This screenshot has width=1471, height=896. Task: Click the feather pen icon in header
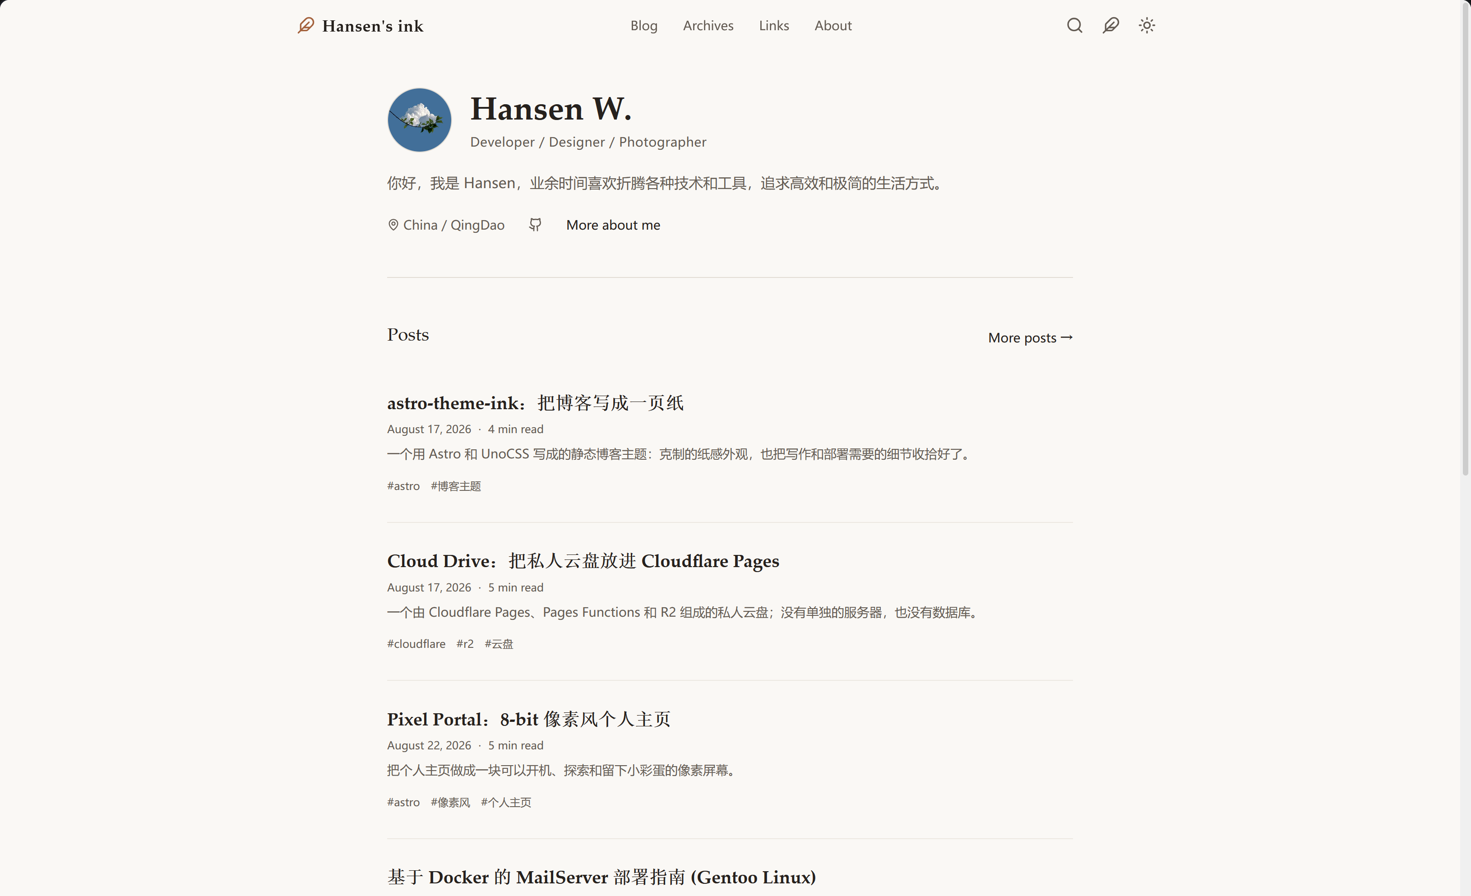click(1110, 26)
